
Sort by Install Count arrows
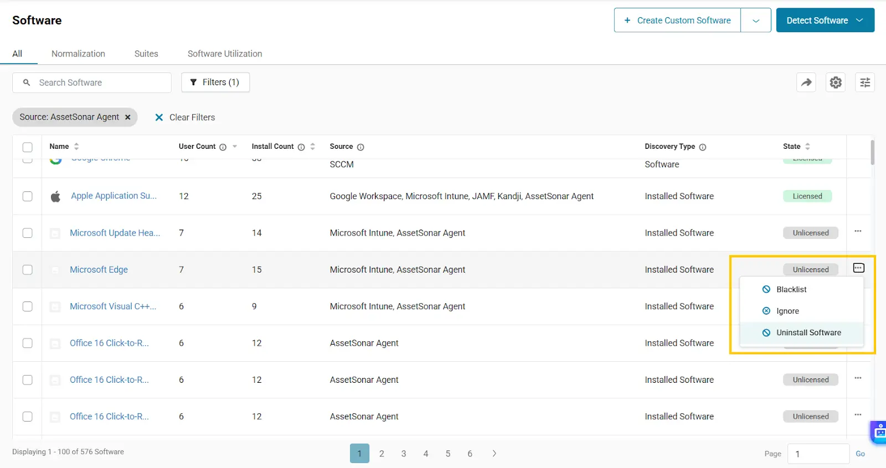pyautogui.click(x=313, y=147)
